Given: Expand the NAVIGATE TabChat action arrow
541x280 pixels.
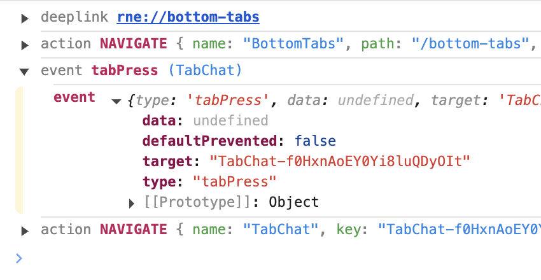Looking at the screenshot, I should pyautogui.click(x=25, y=230).
